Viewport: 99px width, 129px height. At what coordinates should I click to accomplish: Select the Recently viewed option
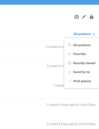[84, 63]
